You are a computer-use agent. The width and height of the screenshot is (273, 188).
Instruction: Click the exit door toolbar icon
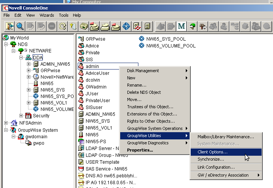click(x=9, y=26)
